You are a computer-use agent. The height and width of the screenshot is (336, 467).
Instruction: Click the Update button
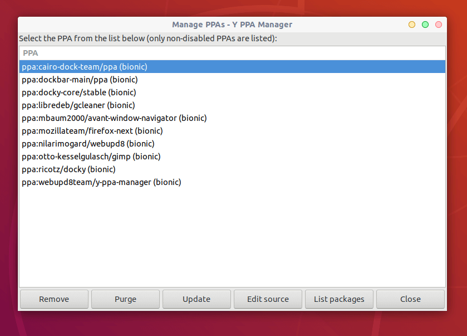(196, 299)
